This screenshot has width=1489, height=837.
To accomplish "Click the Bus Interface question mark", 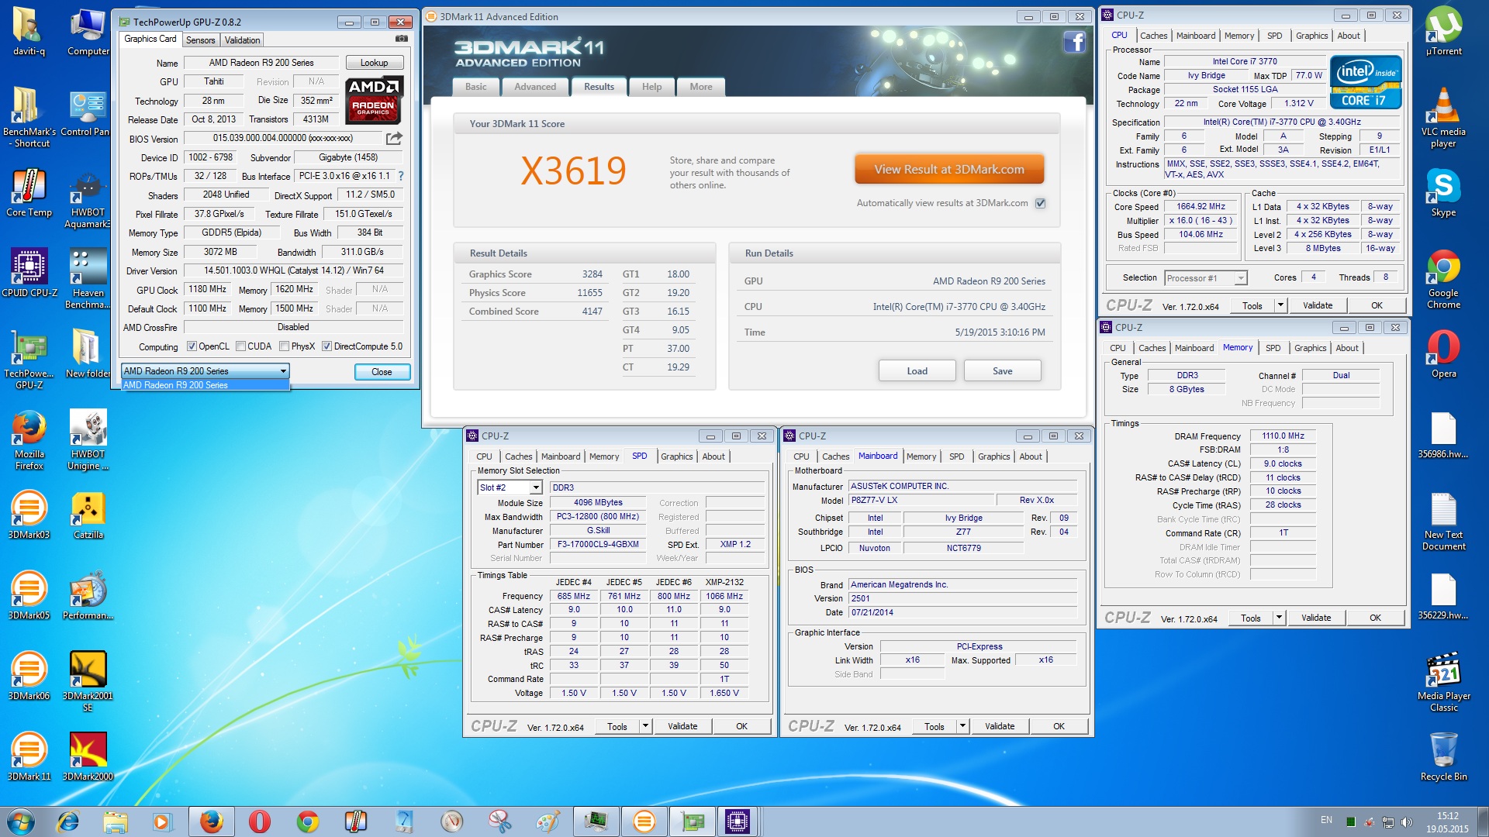I will click(x=401, y=176).
